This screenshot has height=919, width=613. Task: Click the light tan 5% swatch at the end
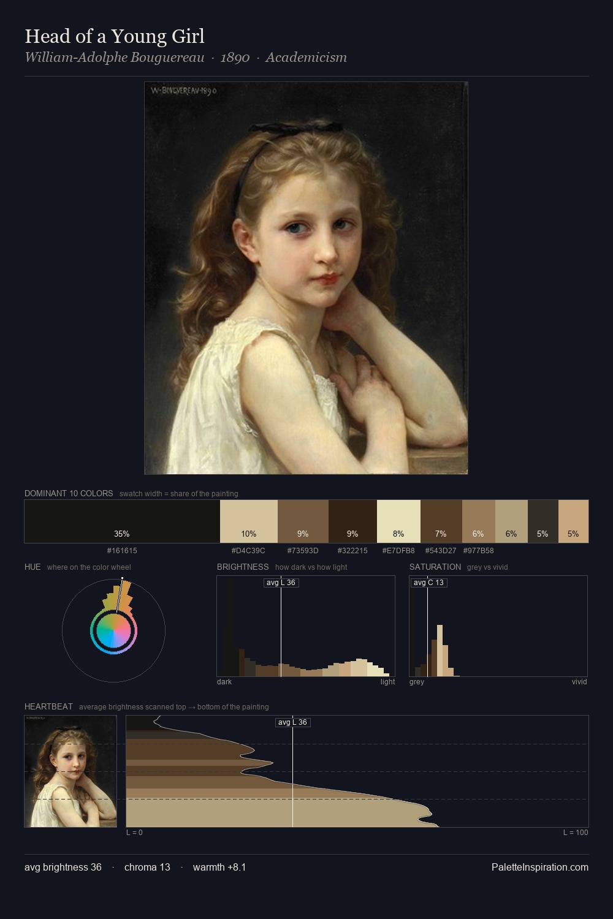(x=573, y=521)
